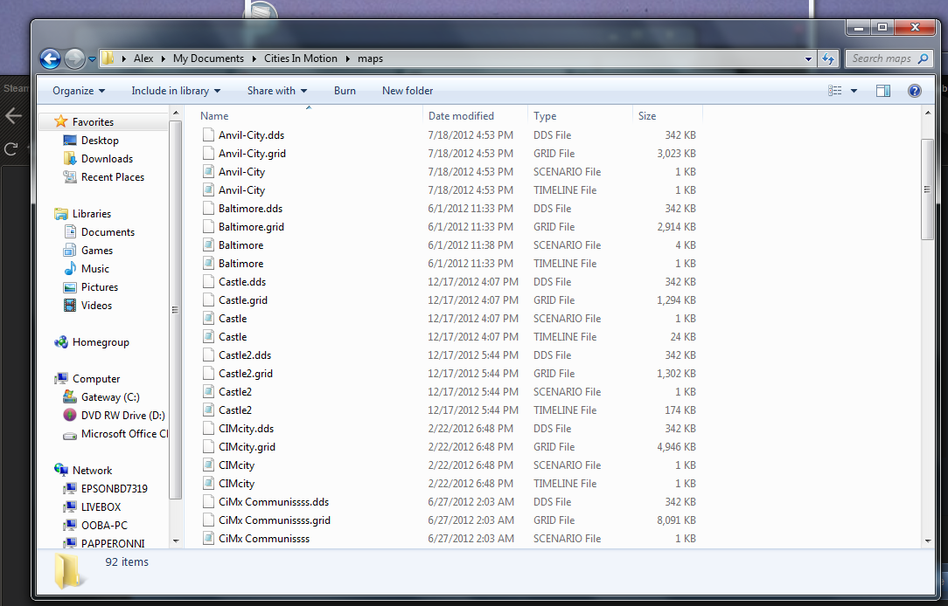Open the Downloads folder shortcut

tap(98, 159)
